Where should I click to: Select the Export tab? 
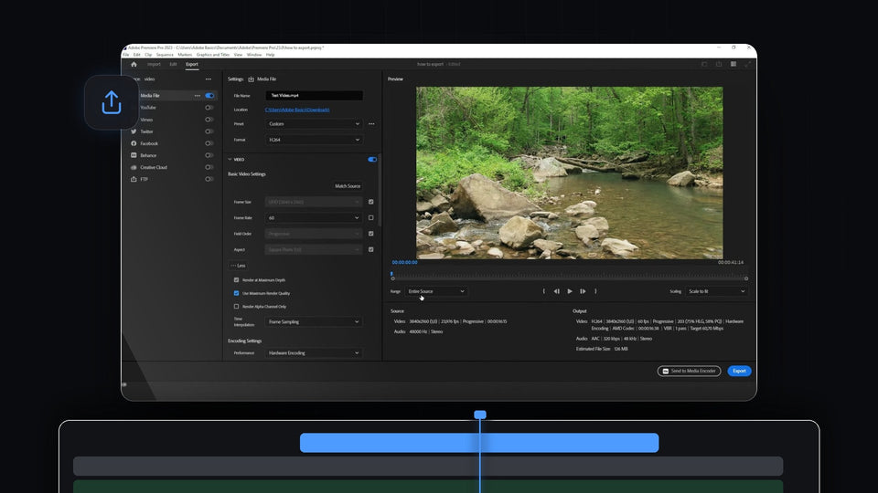click(192, 64)
